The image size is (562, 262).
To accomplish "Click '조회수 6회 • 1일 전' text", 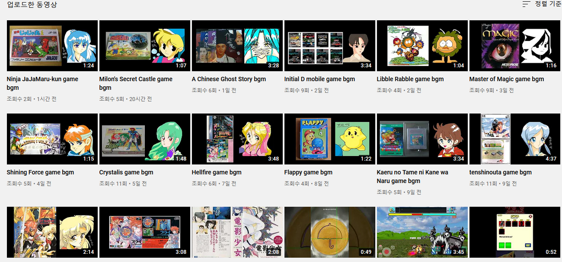I will tap(214, 90).
